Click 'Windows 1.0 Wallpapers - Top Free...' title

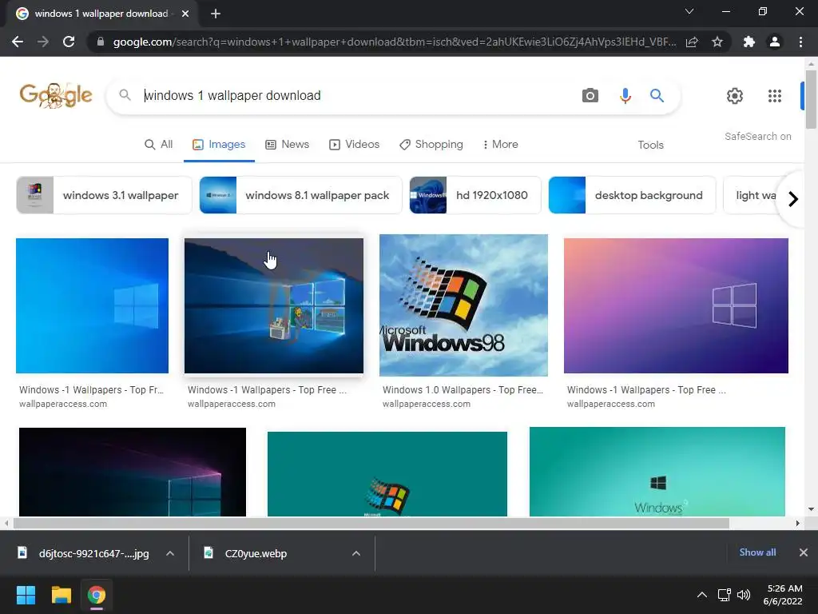[x=463, y=390]
